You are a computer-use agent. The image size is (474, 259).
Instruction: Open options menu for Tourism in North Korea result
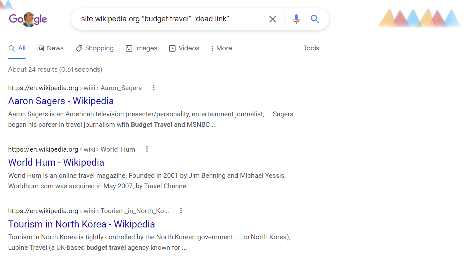coord(181,211)
